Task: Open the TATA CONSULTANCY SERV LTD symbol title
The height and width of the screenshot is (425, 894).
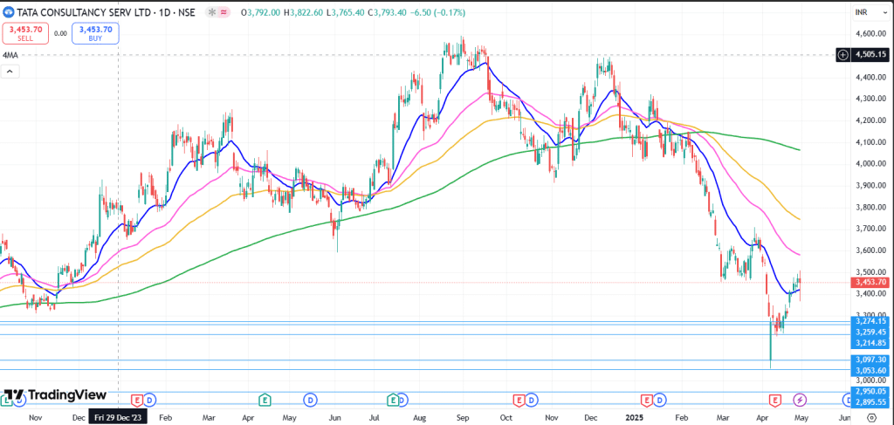Action: [106, 12]
